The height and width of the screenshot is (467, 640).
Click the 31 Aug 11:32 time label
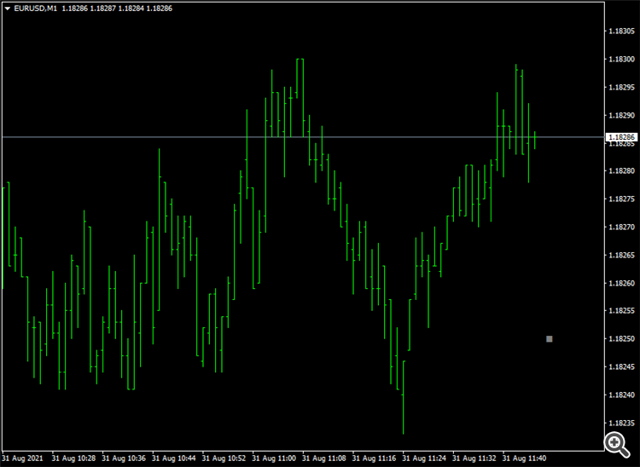[x=474, y=458]
